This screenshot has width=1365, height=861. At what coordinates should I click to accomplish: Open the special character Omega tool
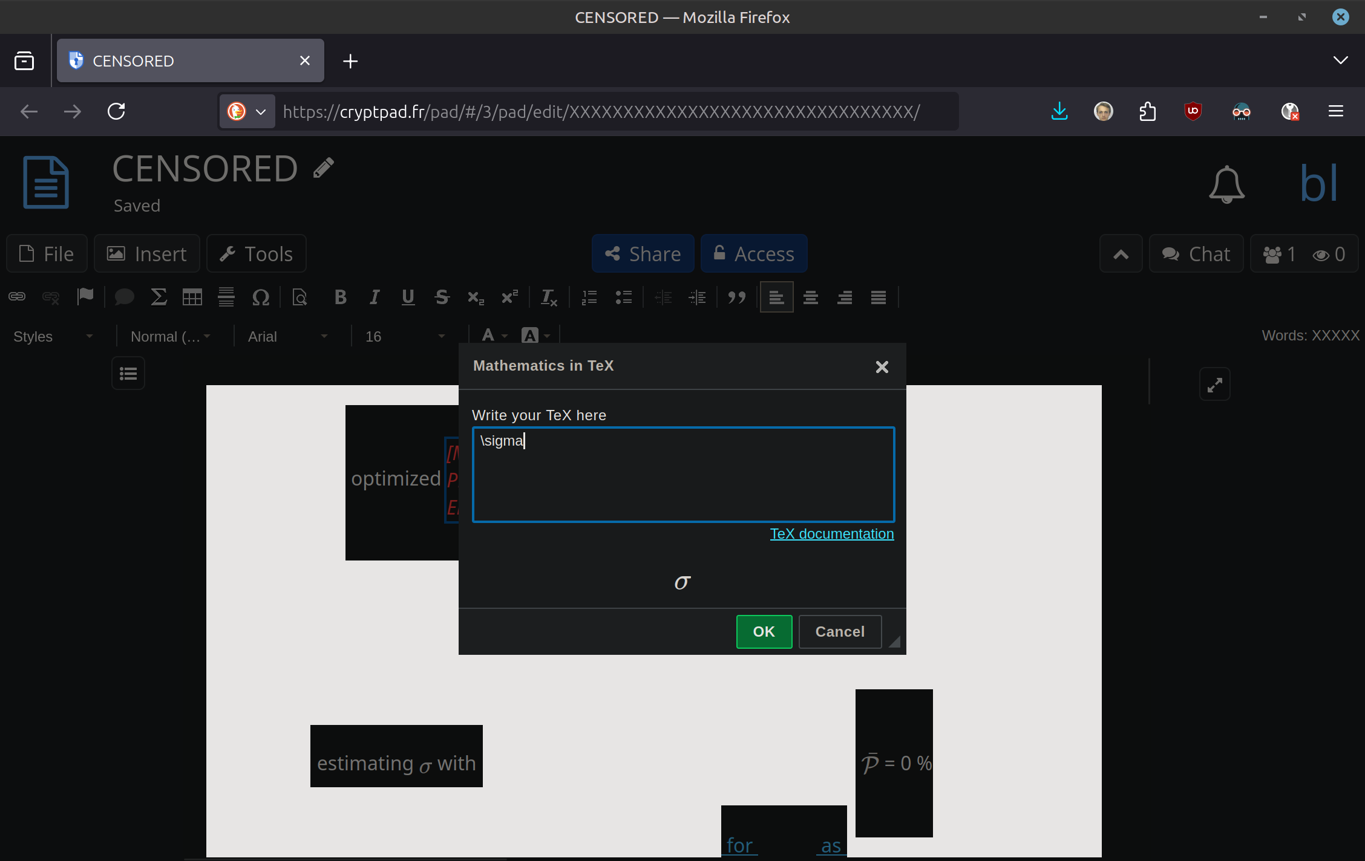[x=260, y=297]
